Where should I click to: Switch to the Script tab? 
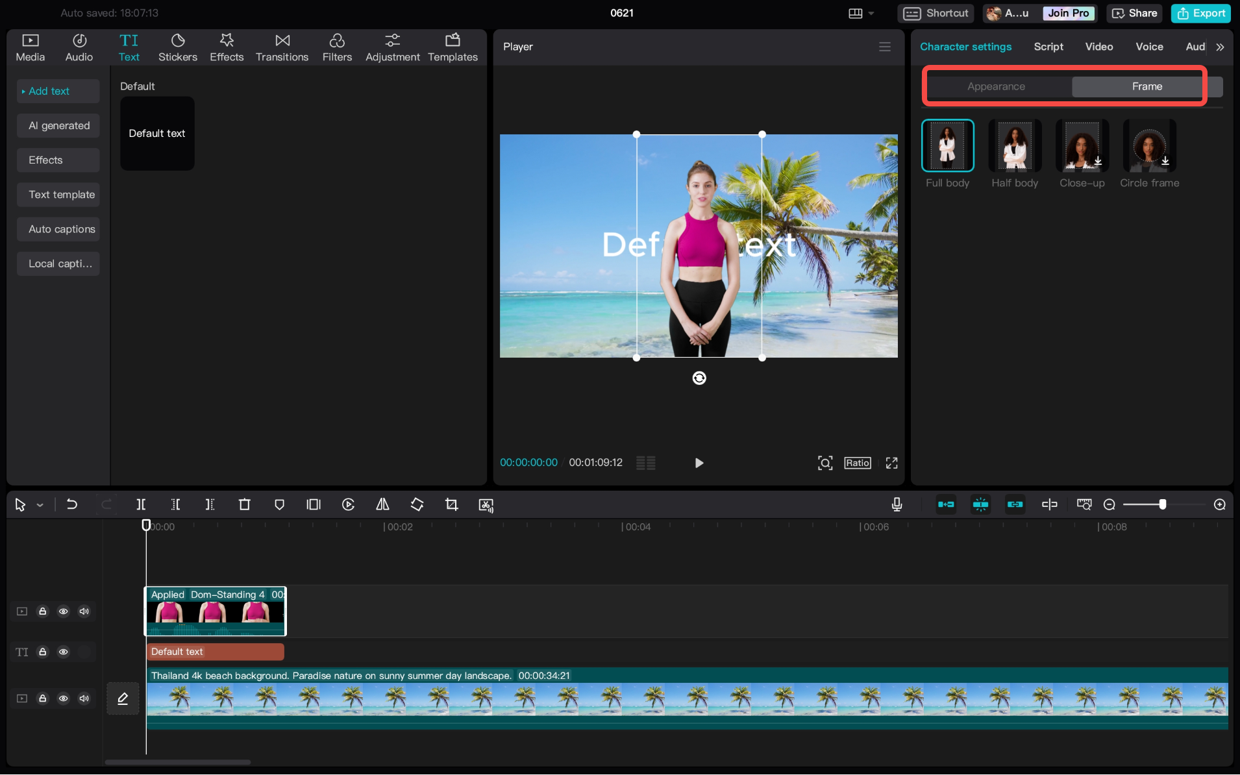click(1048, 47)
